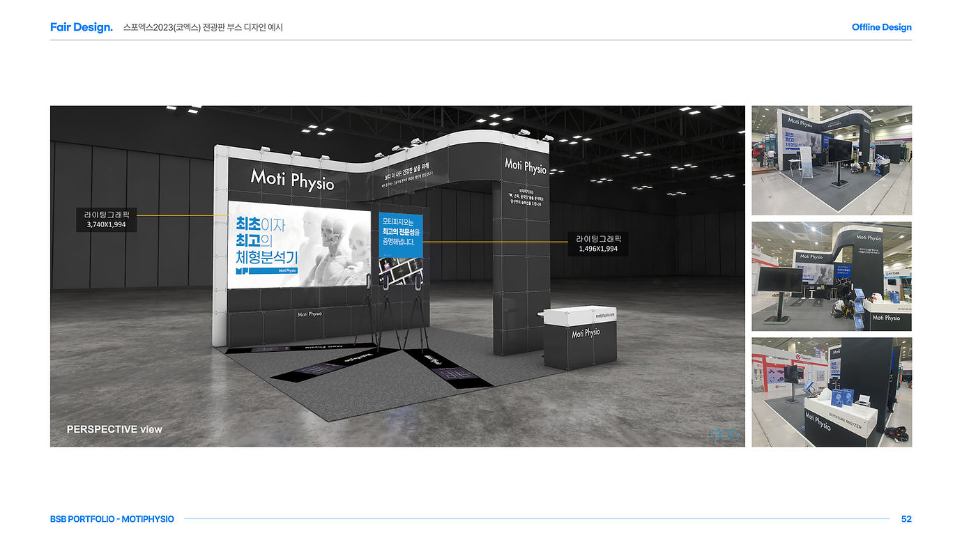Click the "Fair Design." heading
This screenshot has width=962, height=540.
point(82,27)
